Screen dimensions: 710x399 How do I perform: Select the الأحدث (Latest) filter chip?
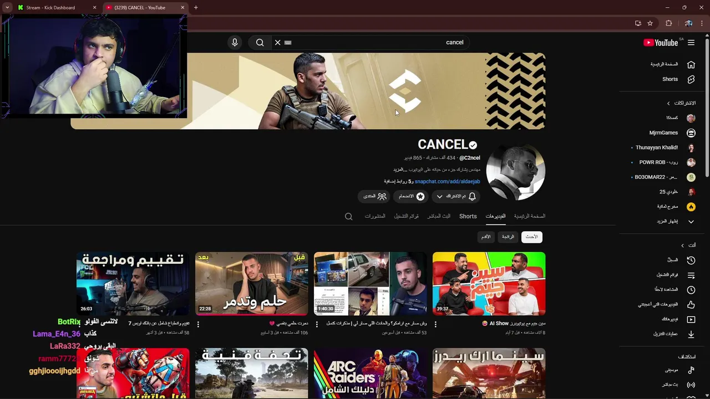coord(532,237)
